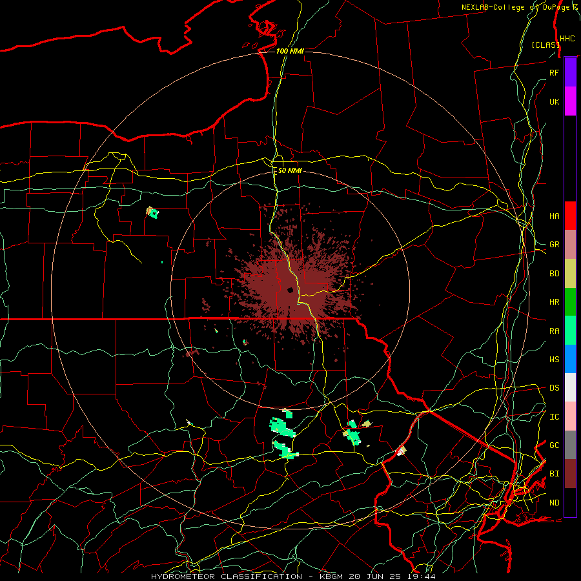
Task: Click the black radar site dot at center
Action: (290, 290)
